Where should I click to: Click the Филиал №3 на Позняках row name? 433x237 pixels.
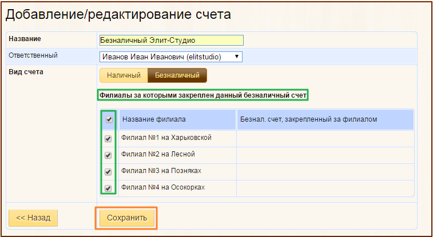[x=161, y=171]
